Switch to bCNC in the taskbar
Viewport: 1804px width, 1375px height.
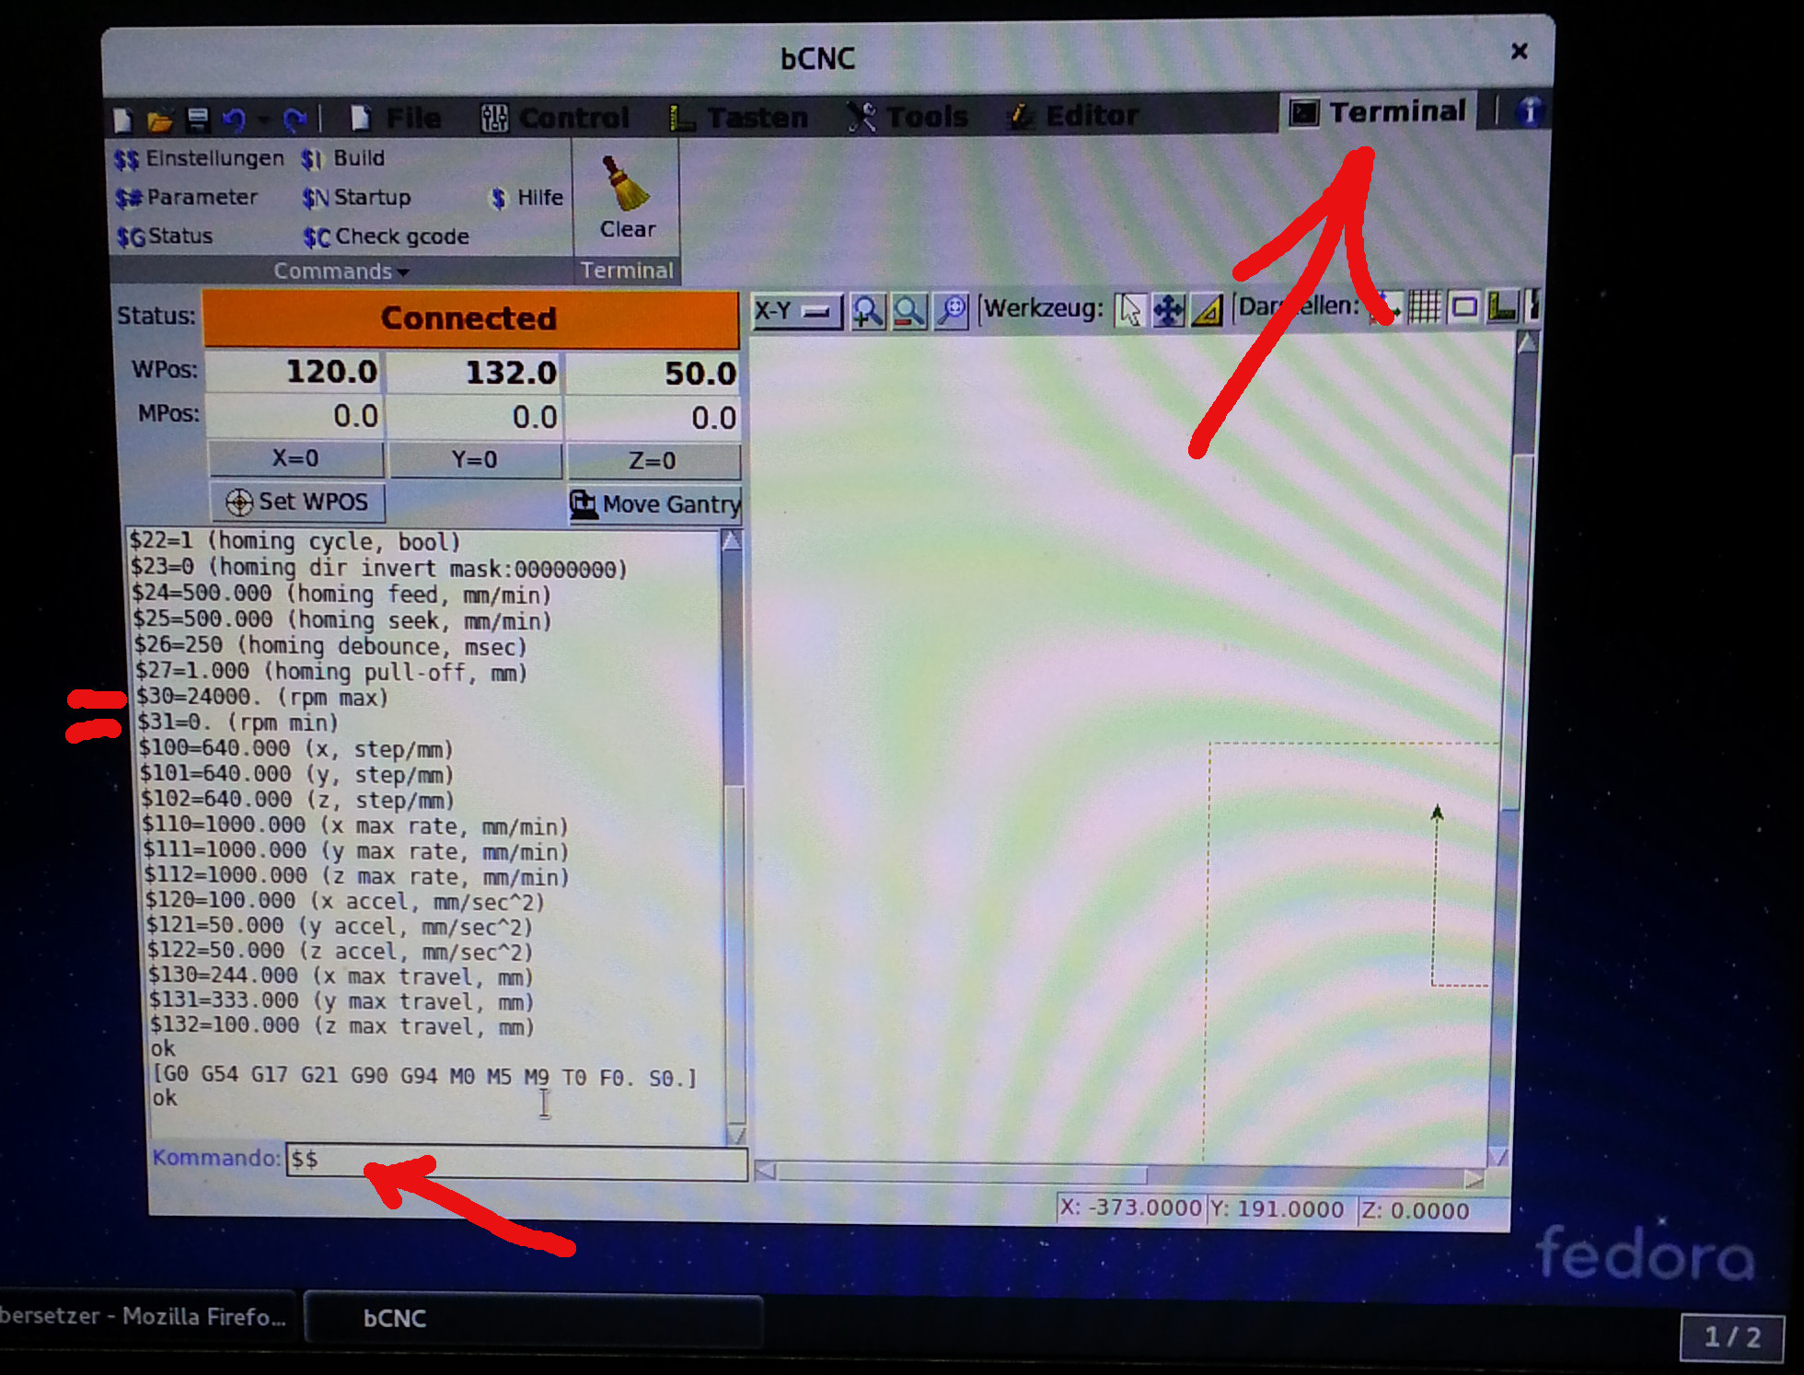click(x=532, y=1319)
